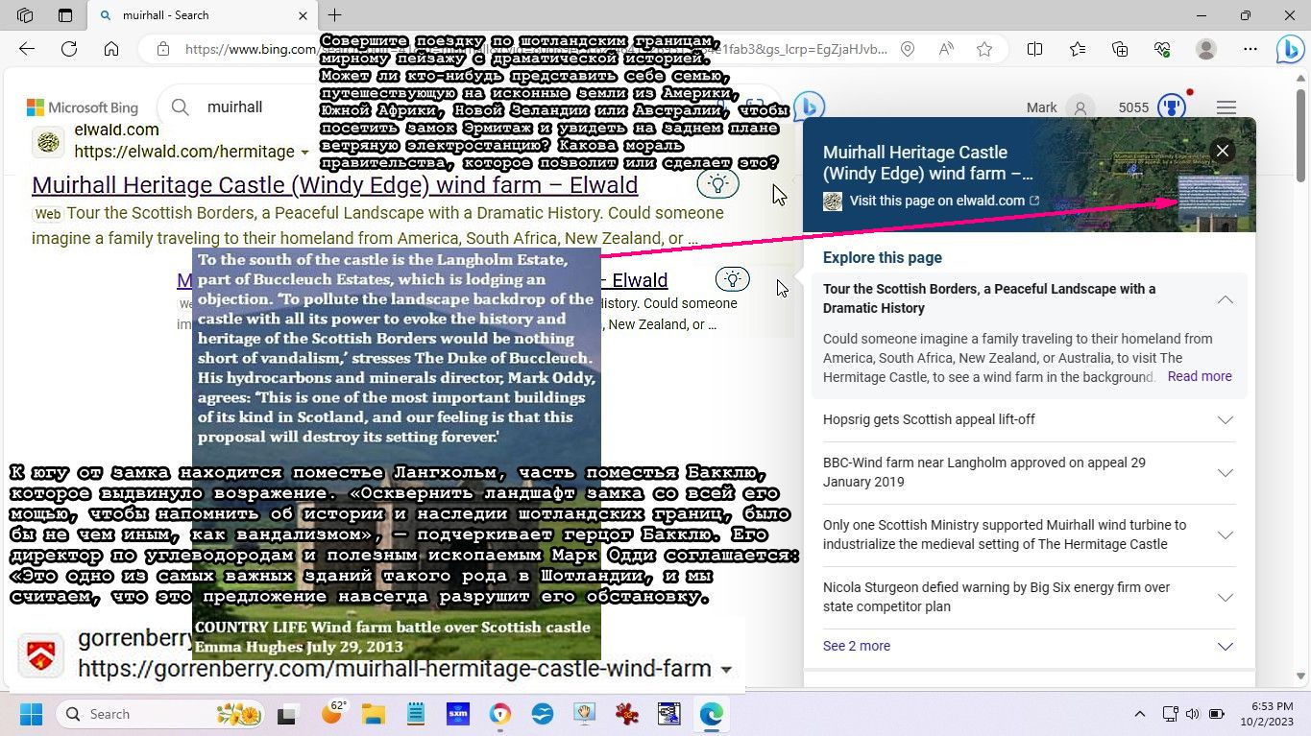
Task: Add this page to favorites star
Action: [x=984, y=49]
